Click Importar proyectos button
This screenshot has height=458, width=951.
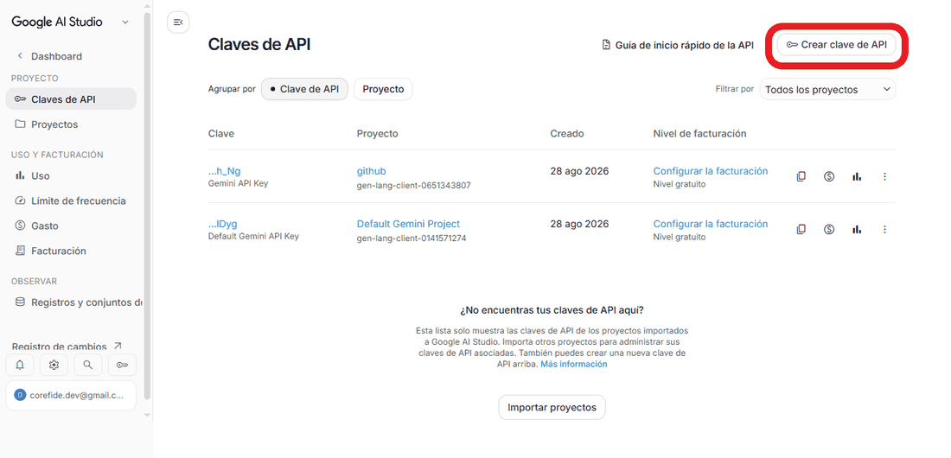552,407
